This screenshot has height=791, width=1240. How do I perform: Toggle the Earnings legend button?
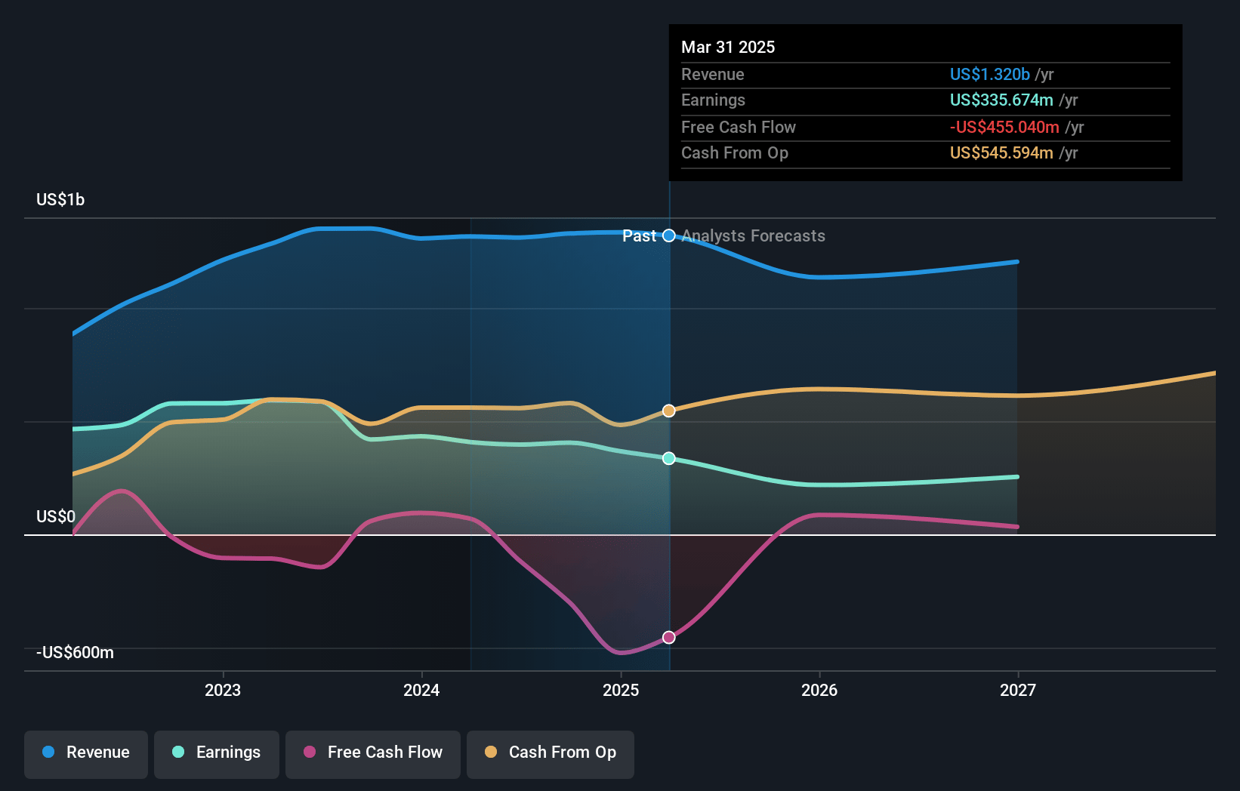point(217,754)
